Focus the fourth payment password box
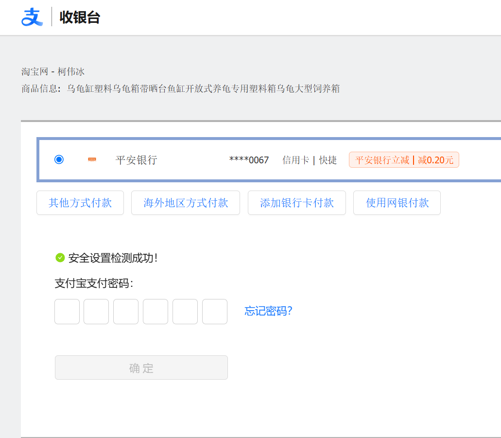 pos(155,312)
